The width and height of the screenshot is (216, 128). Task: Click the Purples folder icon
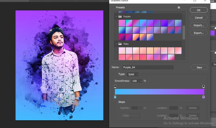(120, 17)
